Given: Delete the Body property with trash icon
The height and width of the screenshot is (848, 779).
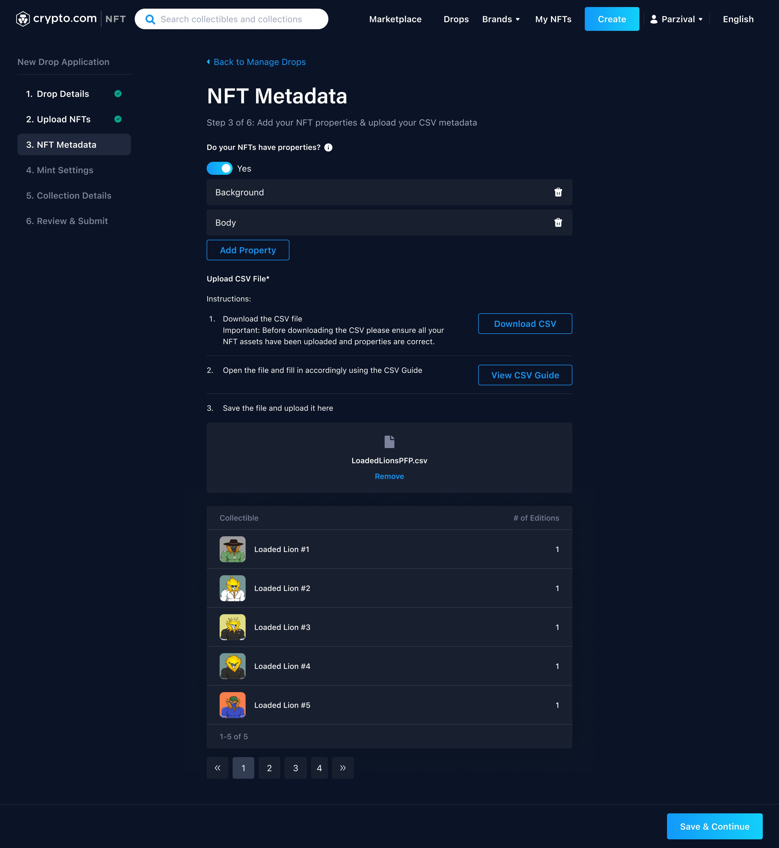Looking at the screenshot, I should [558, 223].
